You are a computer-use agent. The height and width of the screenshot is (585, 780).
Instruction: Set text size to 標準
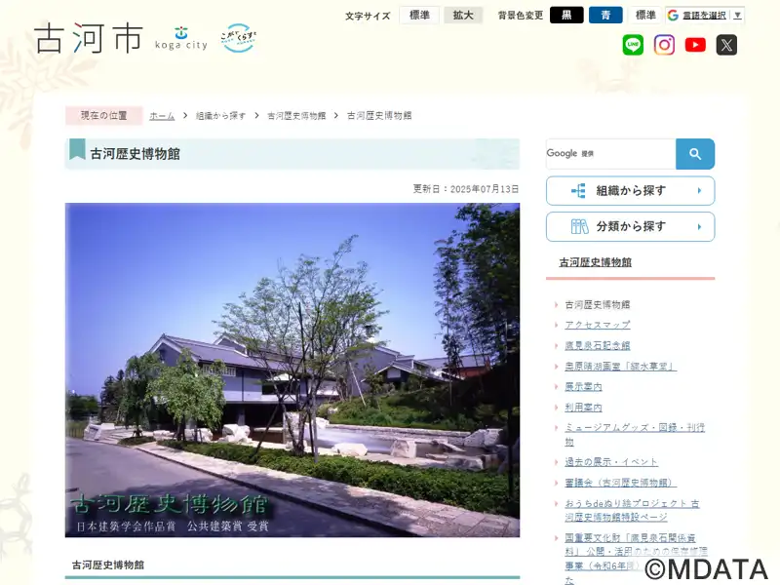tap(419, 15)
